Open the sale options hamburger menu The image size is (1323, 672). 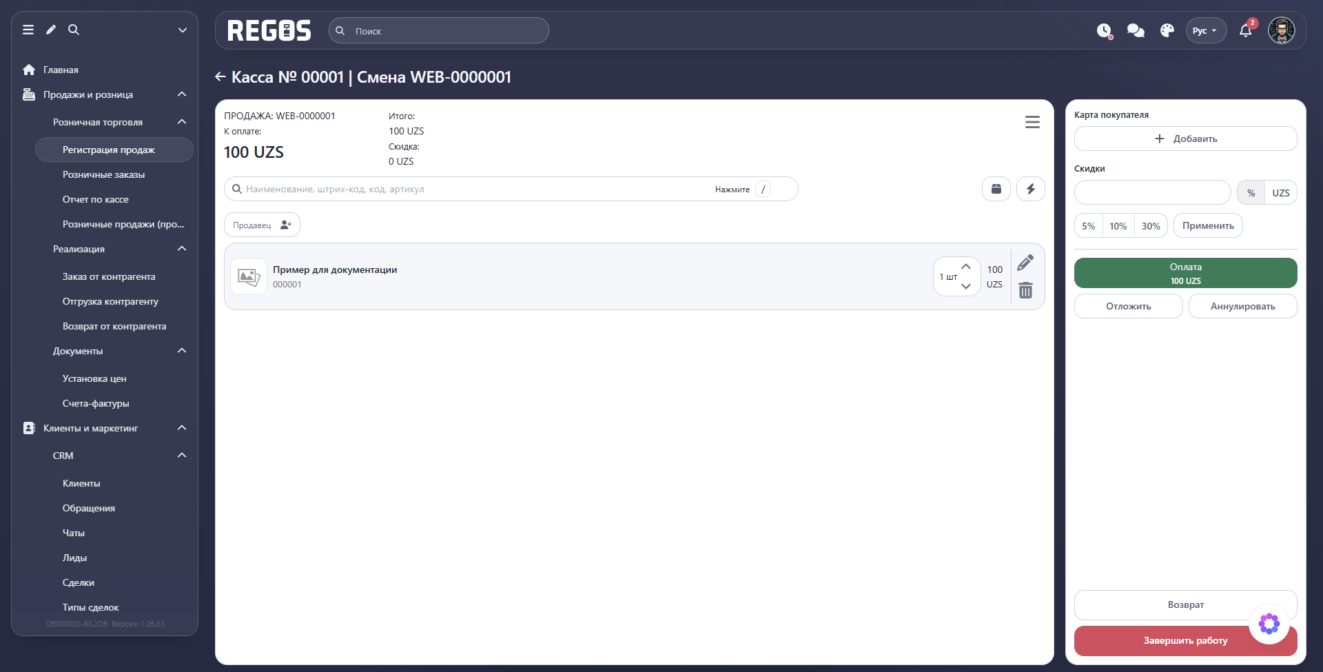click(x=1032, y=122)
